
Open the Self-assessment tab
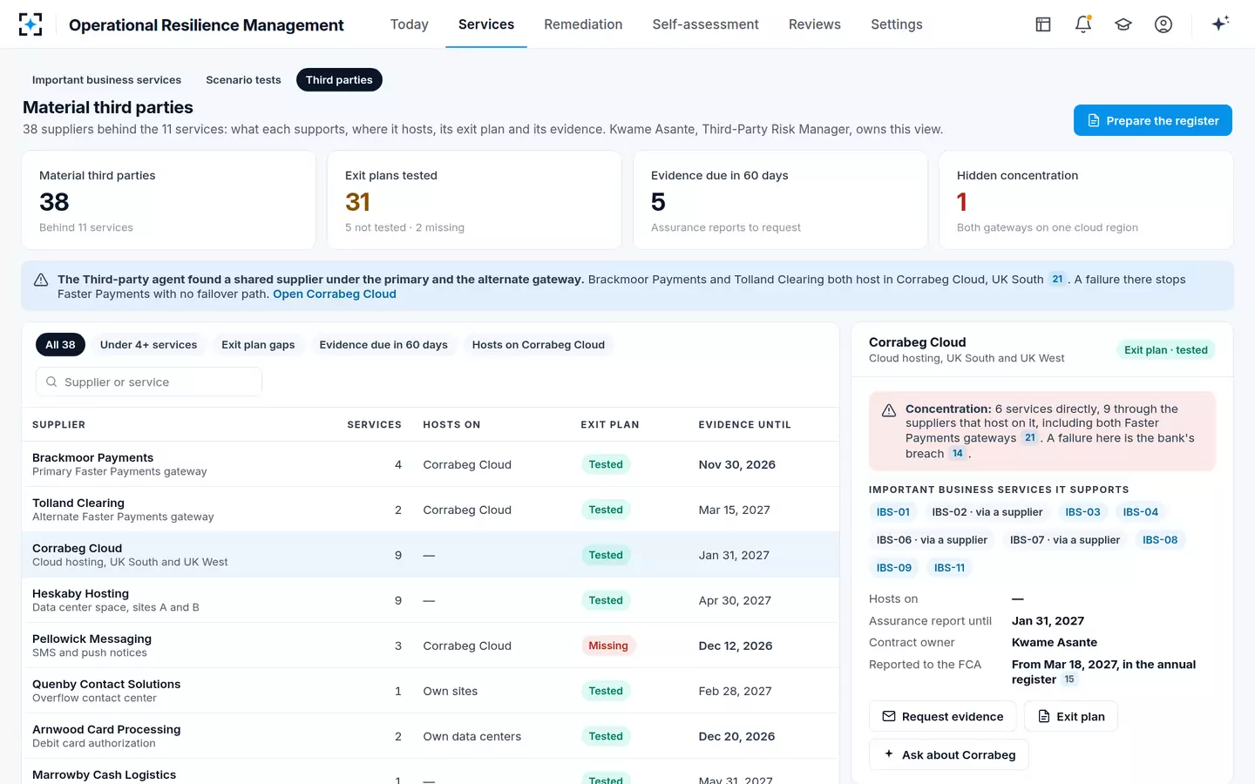pos(705,24)
